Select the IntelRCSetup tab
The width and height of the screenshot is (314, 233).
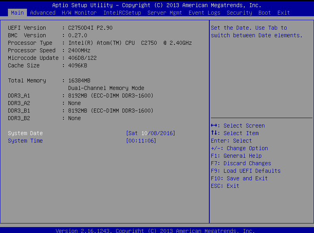[122, 13]
